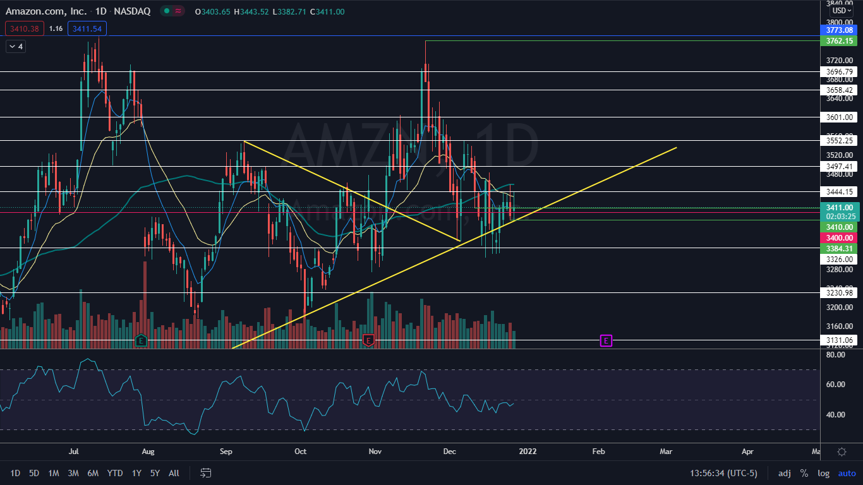Image resolution: width=863 pixels, height=485 pixels.
Task: Click the teal earnings E marker
Action: 141,340
